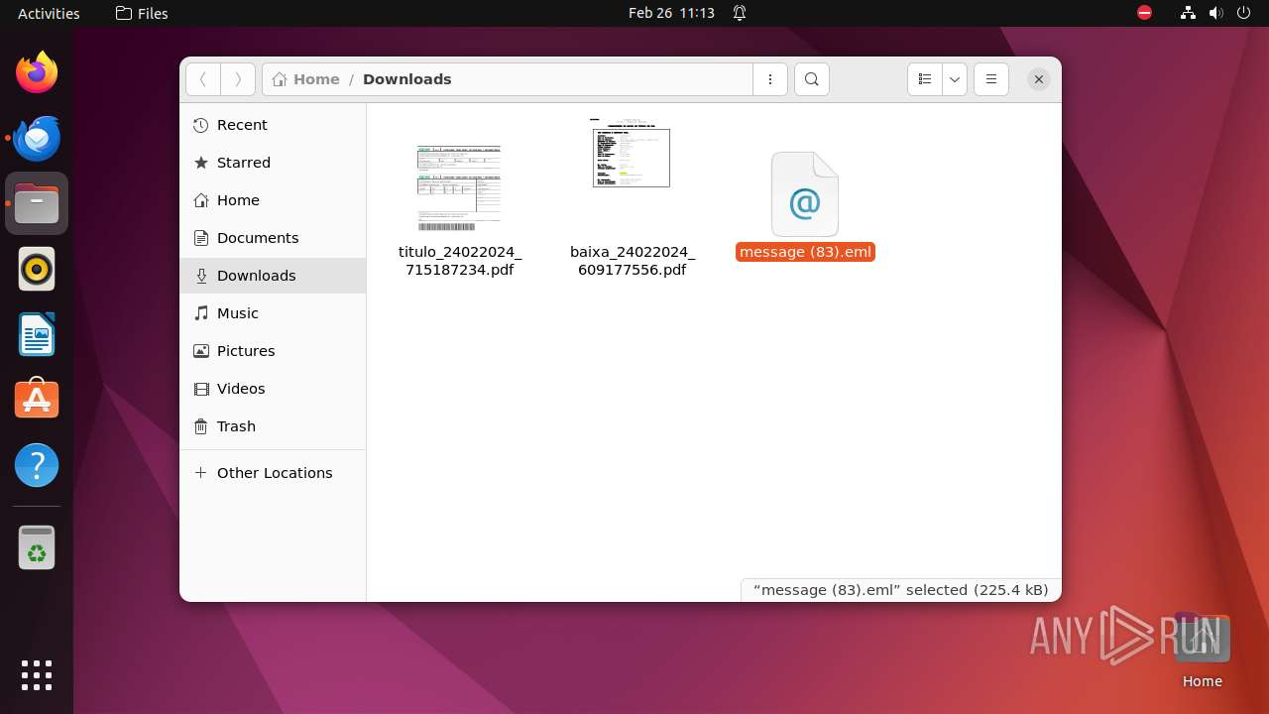Expand the view options dropdown arrow
Viewport: 1269px width, 714px height.
955,79
